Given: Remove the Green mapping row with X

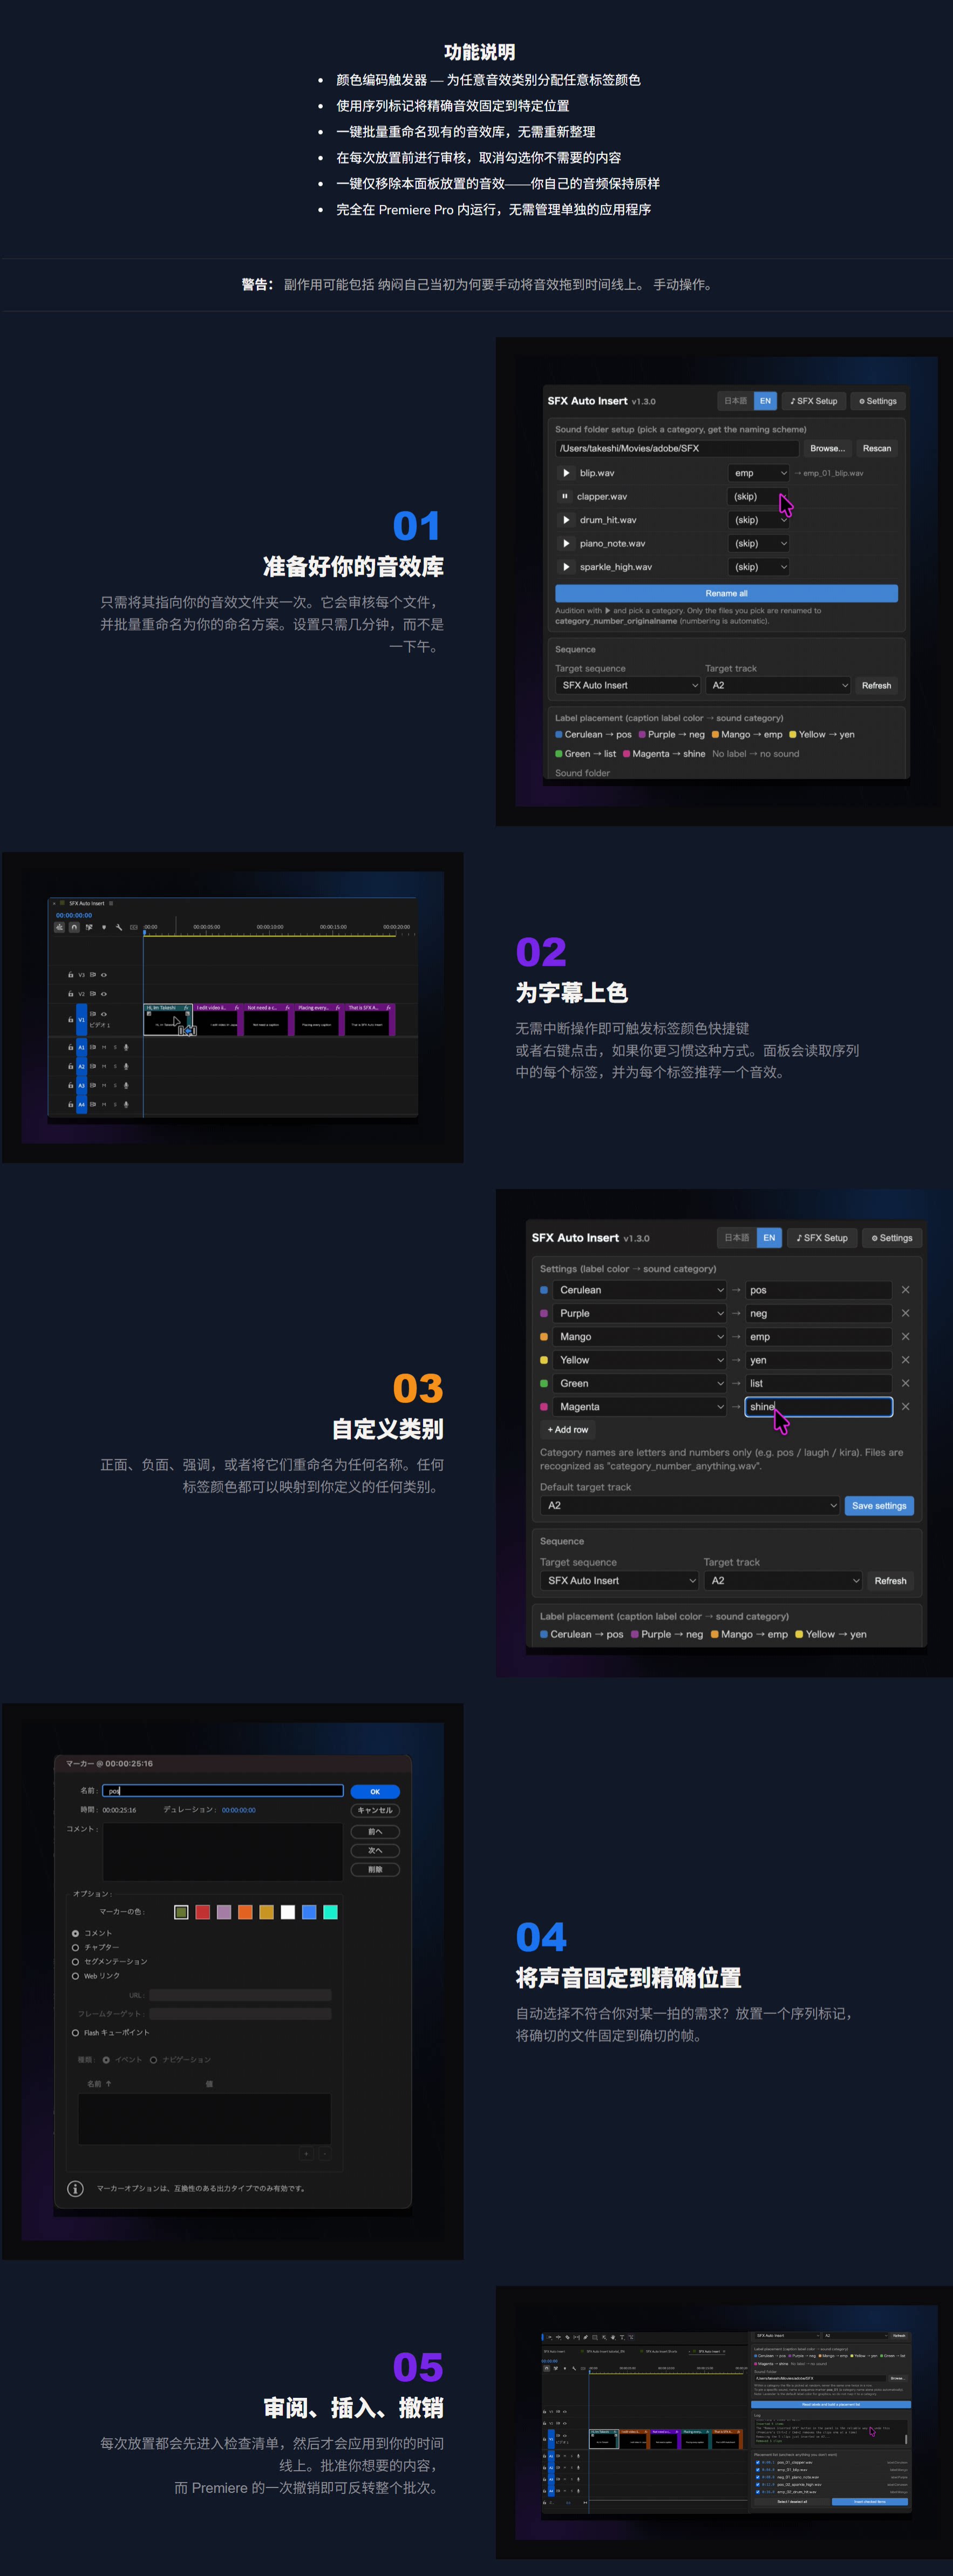Looking at the screenshot, I should tap(905, 1383).
